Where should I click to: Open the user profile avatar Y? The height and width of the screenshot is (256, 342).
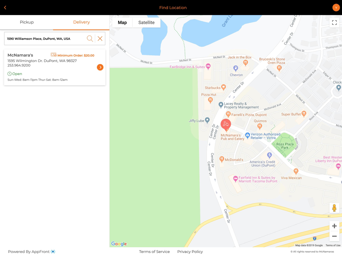click(336, 8)
